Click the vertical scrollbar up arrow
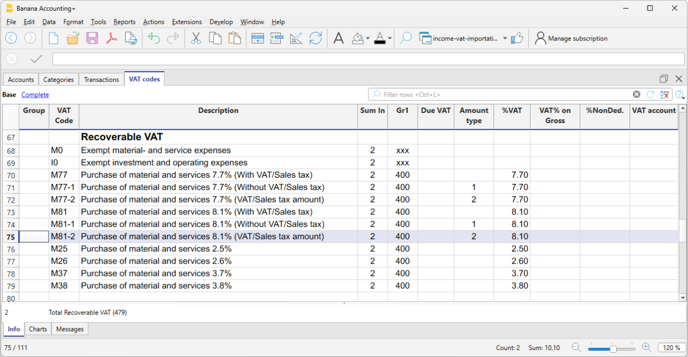This screenshot has height=357, width=688. click(683, 108)
